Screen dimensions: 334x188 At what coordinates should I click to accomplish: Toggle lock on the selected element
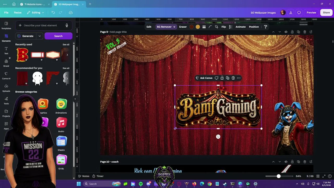(222, 78)
